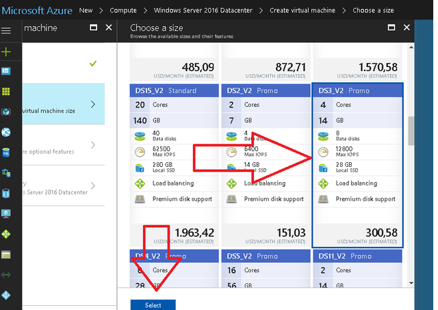The width and height of the screenshot is (438, 310).
Task: Click the 14 GB memory row in DS3_V2
Action: [357, 120]
